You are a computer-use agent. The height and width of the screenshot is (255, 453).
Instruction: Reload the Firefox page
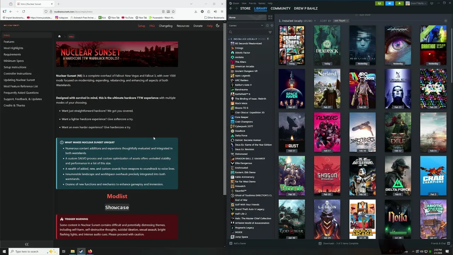tap(23, 11)
